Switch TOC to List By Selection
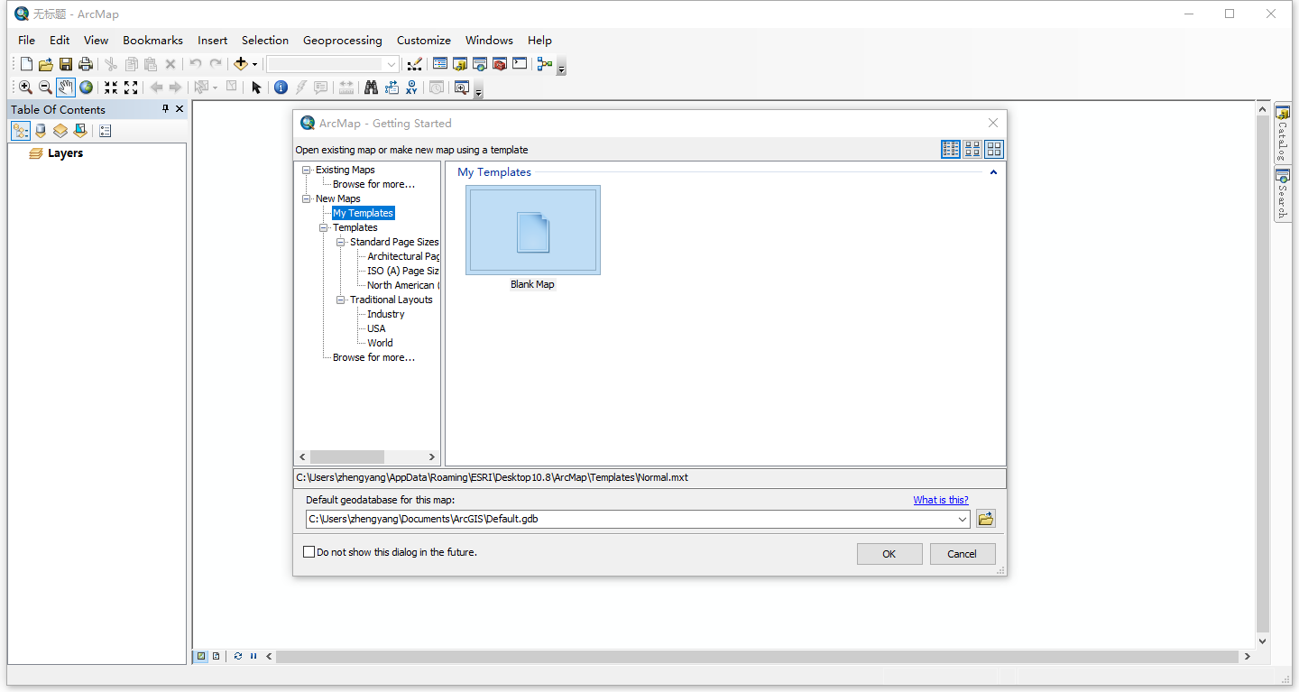Screen dimensions: 1299x692 coord(80,131)
